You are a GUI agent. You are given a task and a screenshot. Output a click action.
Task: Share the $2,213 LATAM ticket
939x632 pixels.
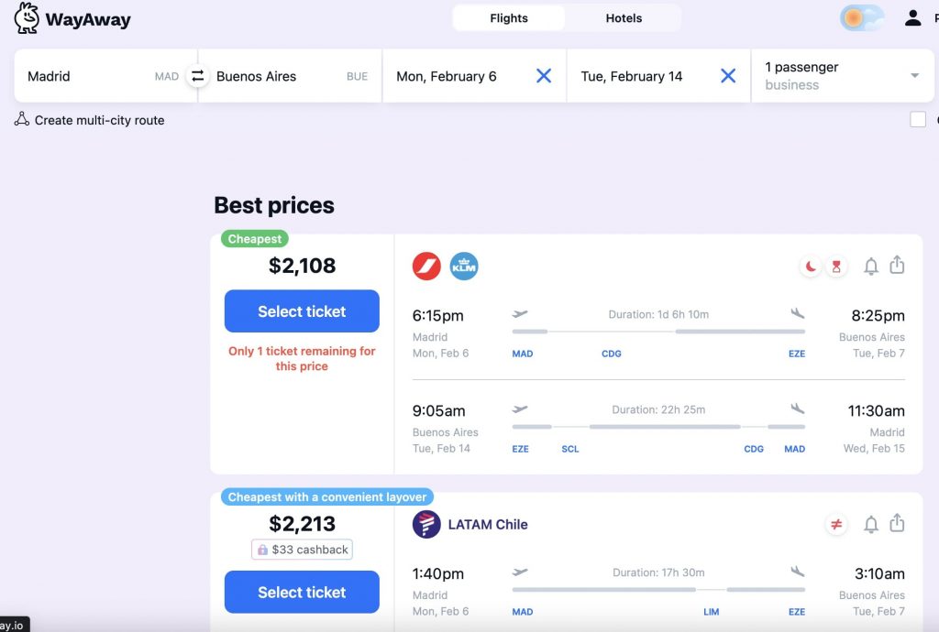click(x=897, y=523)
